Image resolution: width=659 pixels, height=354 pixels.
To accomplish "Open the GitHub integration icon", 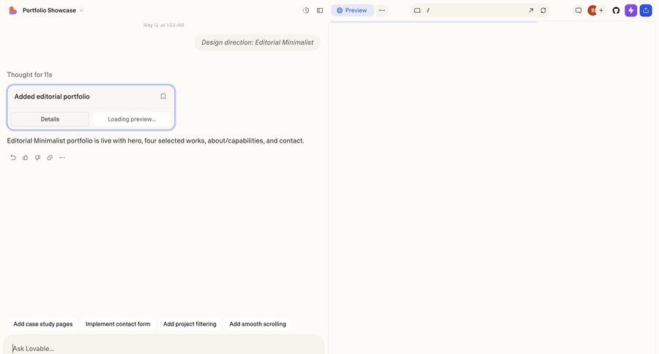I will (616, 10).
